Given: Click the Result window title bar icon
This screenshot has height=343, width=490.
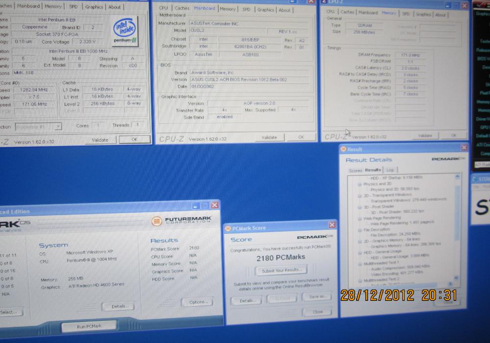Looking at the screenshot, I should coord(343,149).
